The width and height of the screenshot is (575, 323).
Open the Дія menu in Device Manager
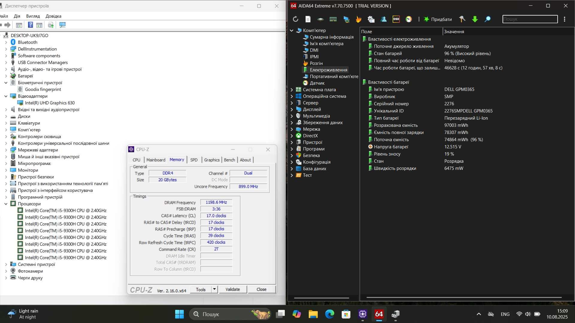click(17, 16)
